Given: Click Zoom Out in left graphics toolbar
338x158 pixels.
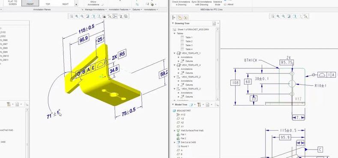Looking at the screenshot, I should pos(82,16).
